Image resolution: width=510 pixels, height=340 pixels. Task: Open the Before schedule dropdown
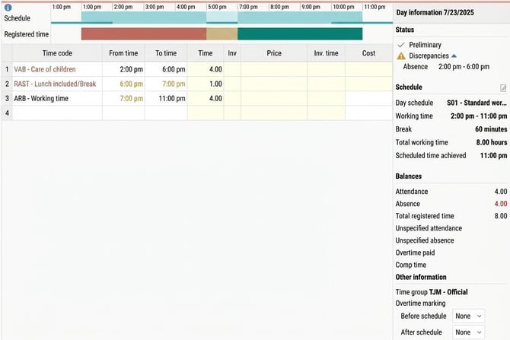pyautogui.click(x=468, y=316)
